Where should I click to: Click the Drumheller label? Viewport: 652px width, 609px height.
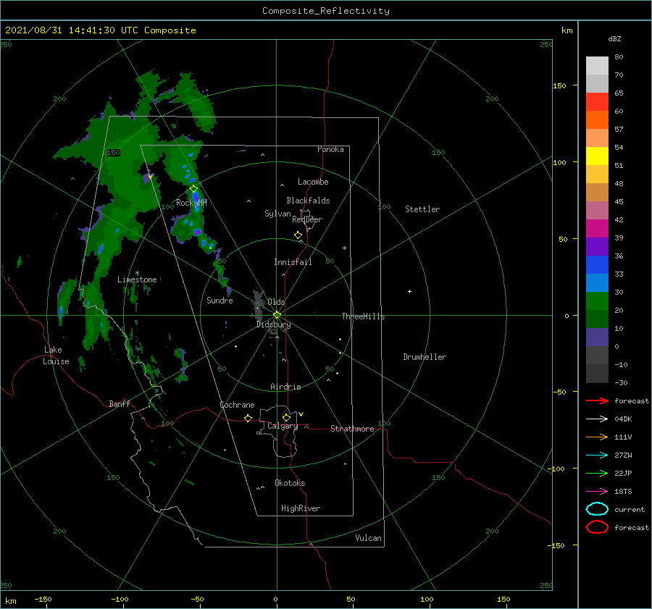point(425,357)
